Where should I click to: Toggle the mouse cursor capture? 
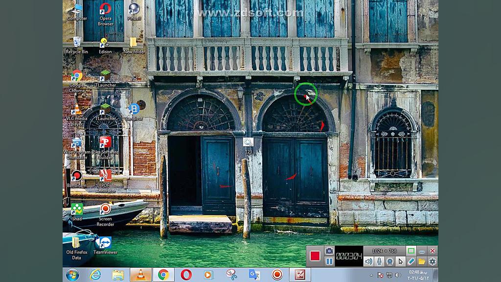tap(400, 261)
